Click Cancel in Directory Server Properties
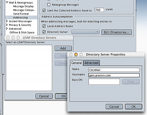This screenshot has width=147, height=115. [114, 107]
